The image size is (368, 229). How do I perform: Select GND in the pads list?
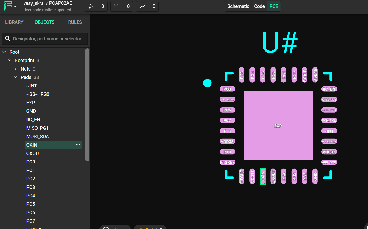[31, 111]
